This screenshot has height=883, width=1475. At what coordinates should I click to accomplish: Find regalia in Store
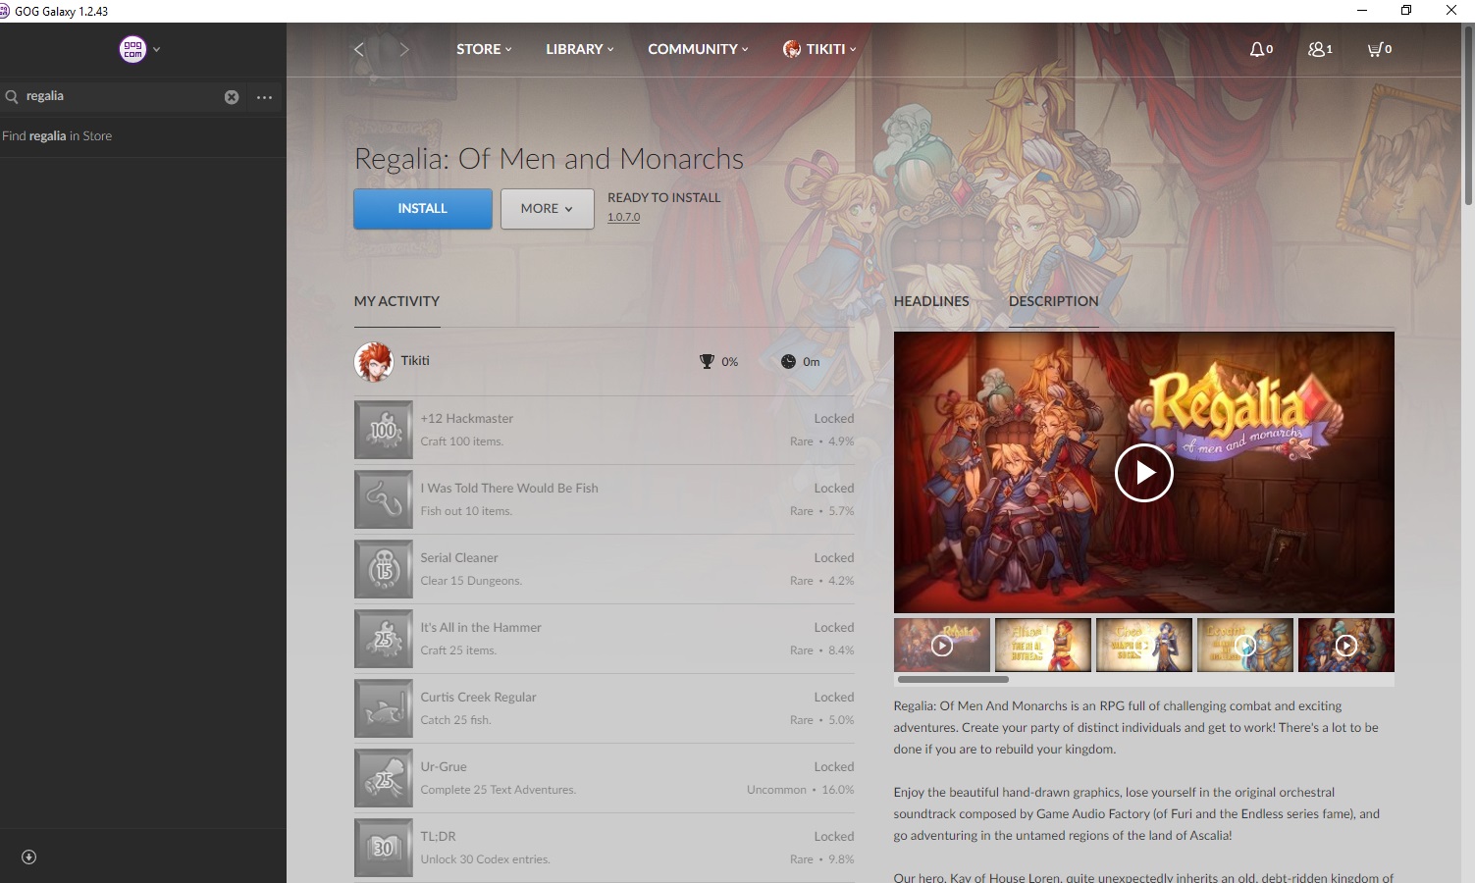point(57,136)
